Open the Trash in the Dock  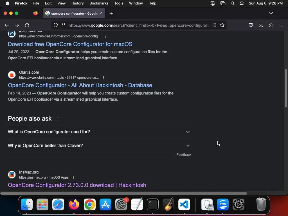pos(261,204)
